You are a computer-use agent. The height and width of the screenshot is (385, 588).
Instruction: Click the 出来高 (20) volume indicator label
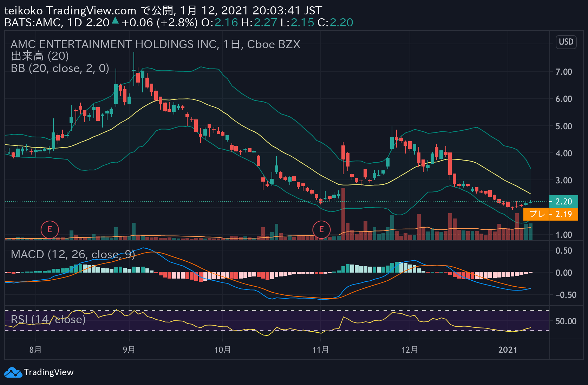tap(40, 56)
